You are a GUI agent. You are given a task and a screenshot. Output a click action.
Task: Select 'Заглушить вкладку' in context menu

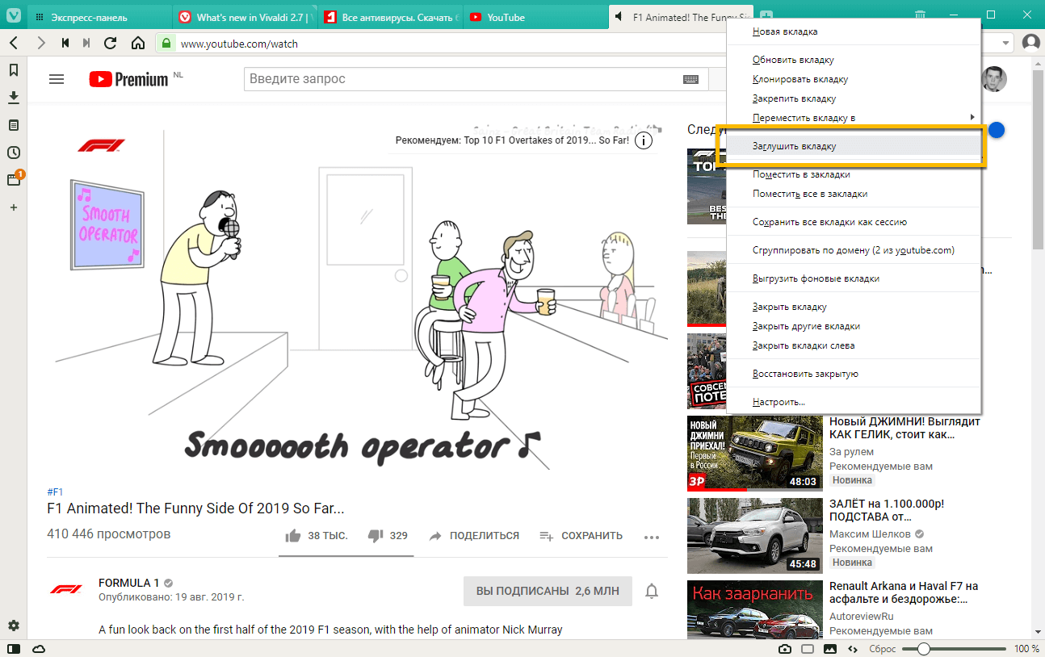click(x=854, y=146)
